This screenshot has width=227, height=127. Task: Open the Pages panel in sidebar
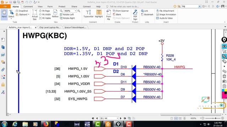(3, 47)
